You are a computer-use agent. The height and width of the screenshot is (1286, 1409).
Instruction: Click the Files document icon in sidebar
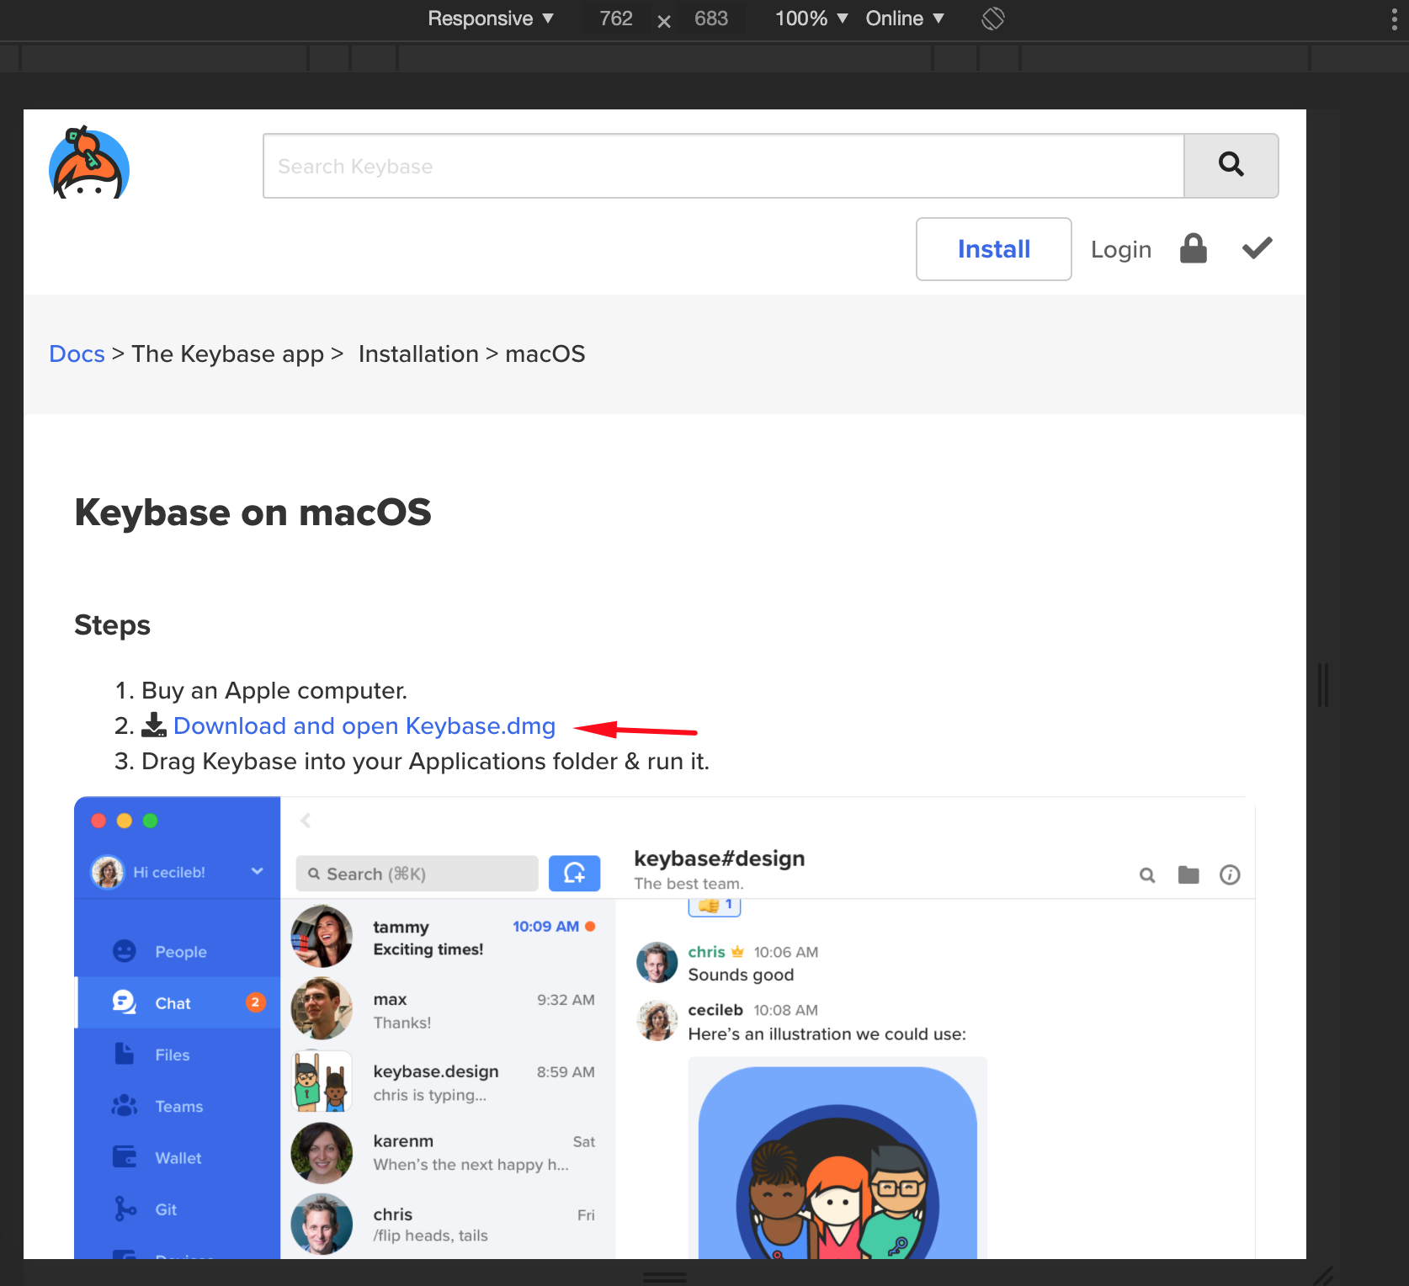(125, 1055)
